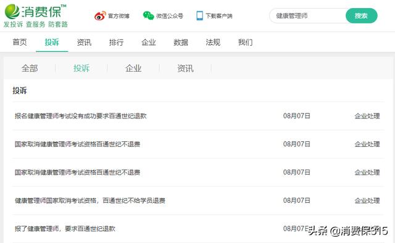This screenshot has height=243, width=395.
Task: Switch to the 投诉 results tab
Action: tap(81, 68)
